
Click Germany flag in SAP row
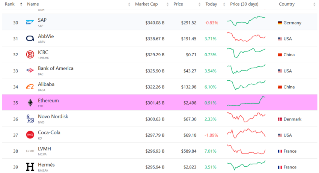[280, 23]
